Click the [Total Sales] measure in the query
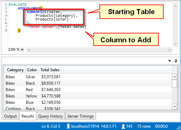181x130 pixels. (72, 27)
